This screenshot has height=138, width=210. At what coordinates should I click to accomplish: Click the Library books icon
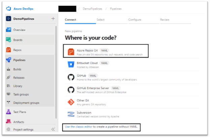[8, 86]
